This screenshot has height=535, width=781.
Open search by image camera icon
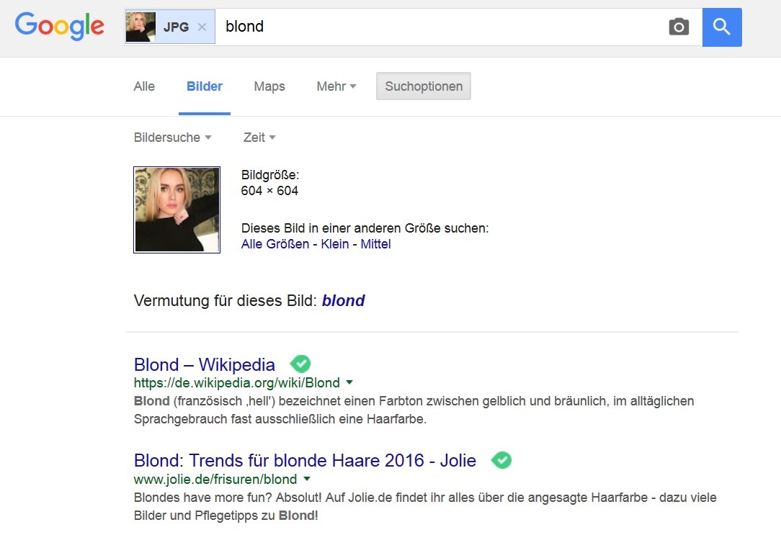pos(679,27)
